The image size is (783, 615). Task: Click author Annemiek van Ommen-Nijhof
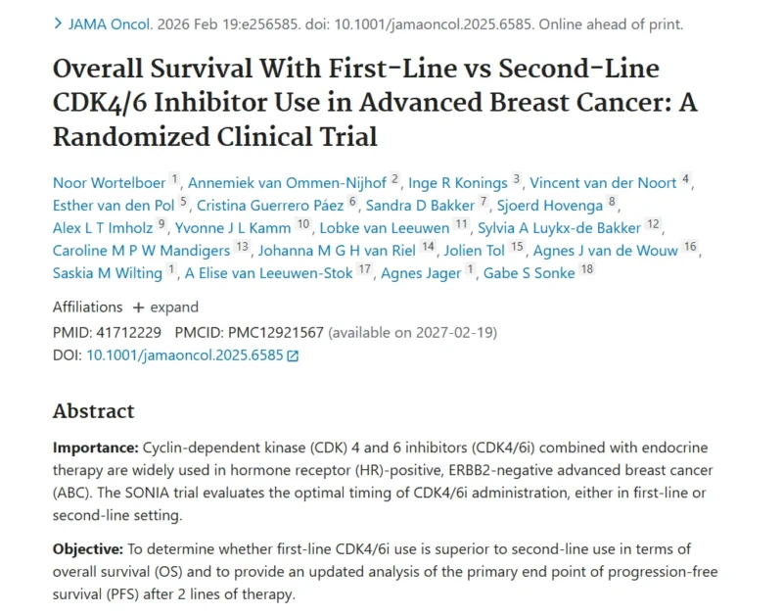click(288, 182)
